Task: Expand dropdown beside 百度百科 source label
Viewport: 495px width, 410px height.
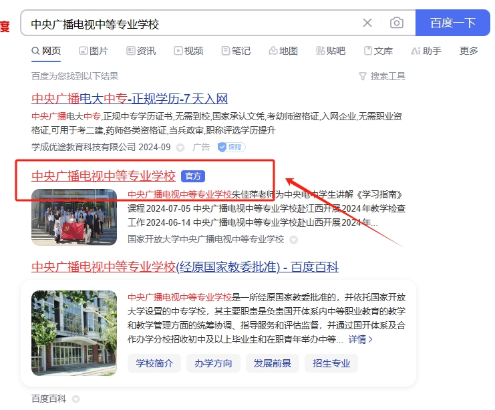Action: click(x=75, y=399)
